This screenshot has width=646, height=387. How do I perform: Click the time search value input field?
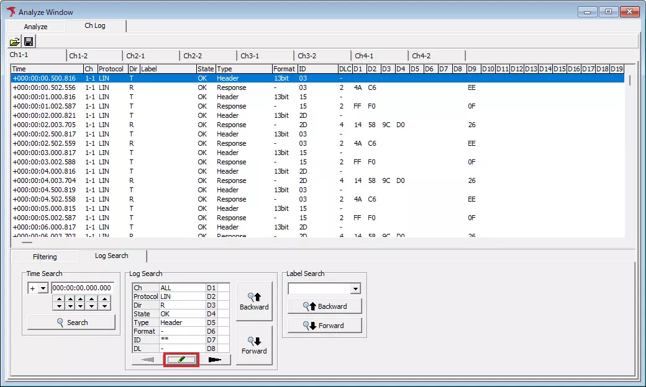click(x=82, y=288)
